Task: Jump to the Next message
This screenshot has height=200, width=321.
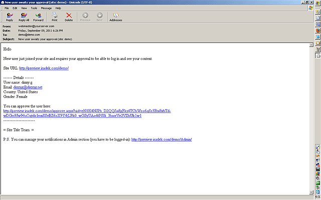Action: click(100, 17)
